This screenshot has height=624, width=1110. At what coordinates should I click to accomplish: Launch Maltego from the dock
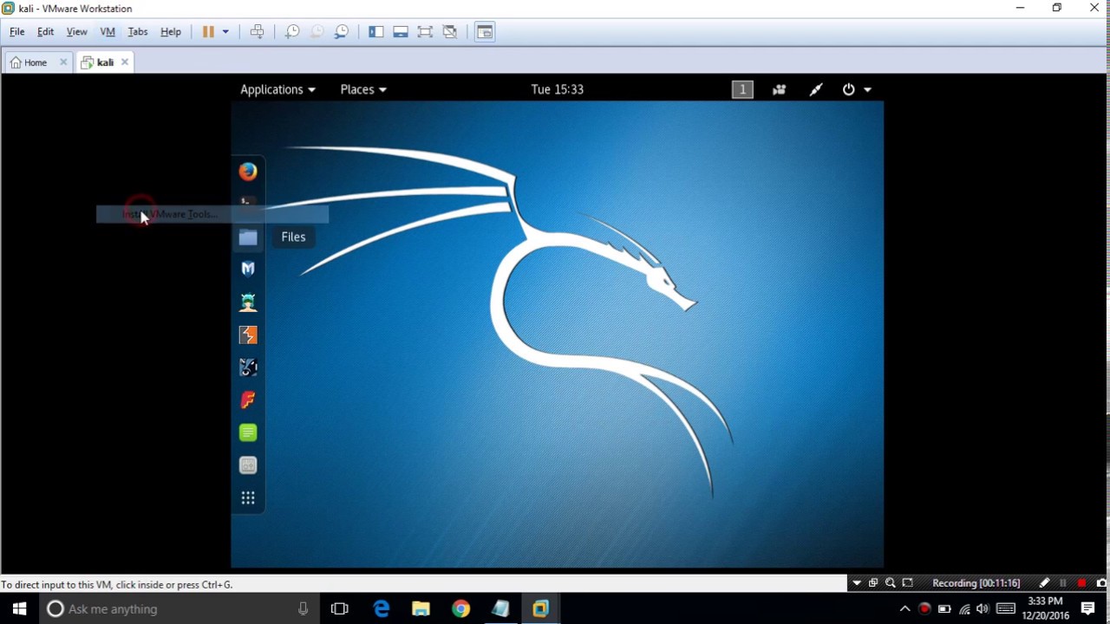click(248, 367)
